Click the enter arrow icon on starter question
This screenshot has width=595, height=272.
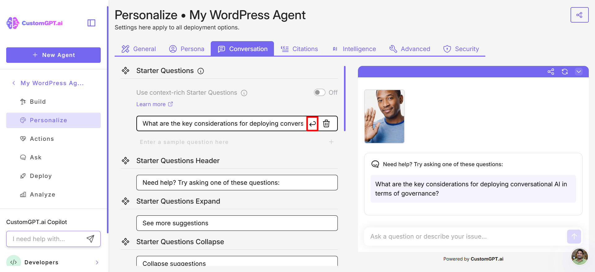click(x=312, y=124)
